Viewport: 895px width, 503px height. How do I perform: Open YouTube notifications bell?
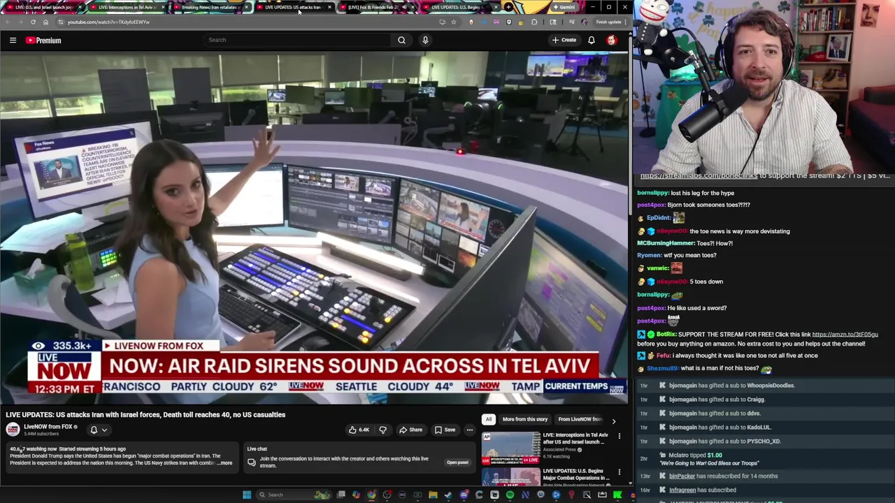[592, 40]
